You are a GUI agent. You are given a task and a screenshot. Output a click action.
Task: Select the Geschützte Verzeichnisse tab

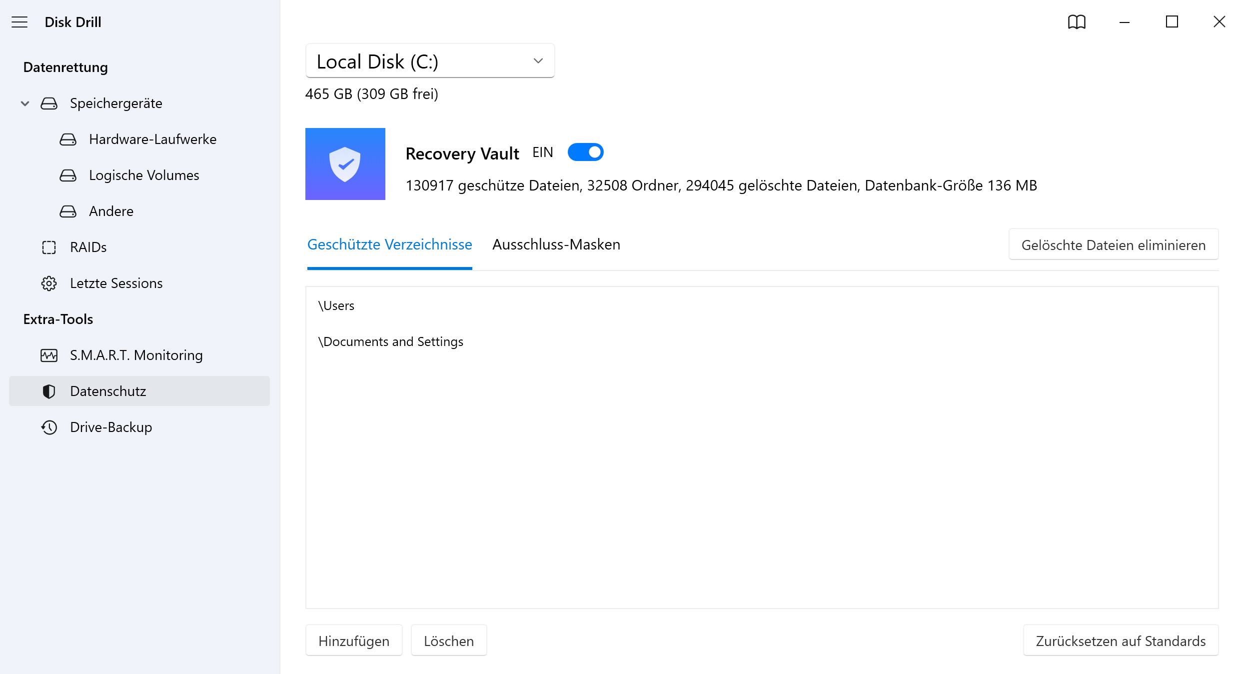coord(390,244)
